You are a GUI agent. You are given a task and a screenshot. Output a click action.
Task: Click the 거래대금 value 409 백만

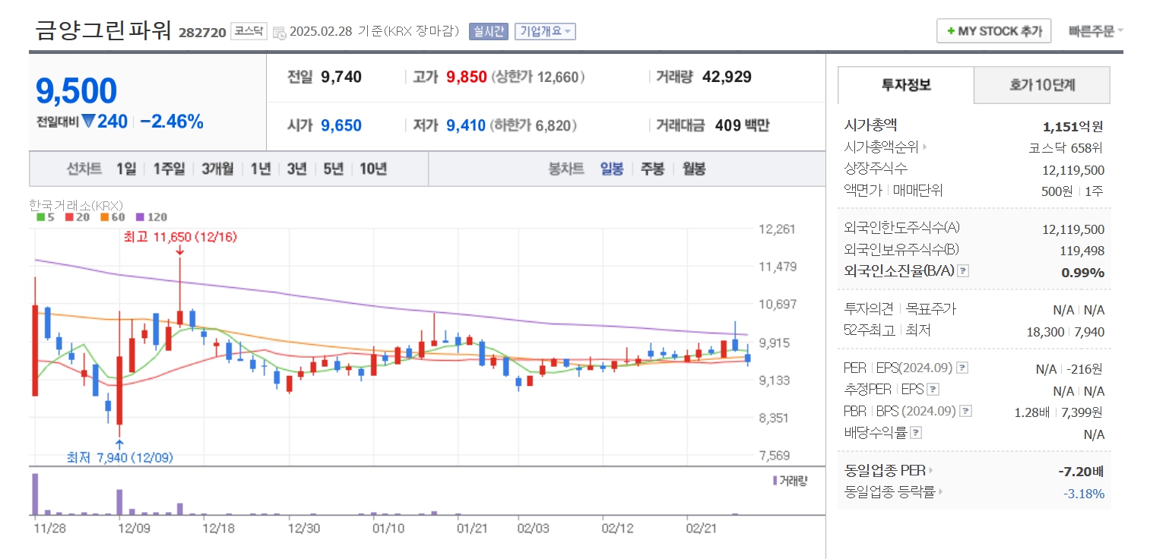743,125
